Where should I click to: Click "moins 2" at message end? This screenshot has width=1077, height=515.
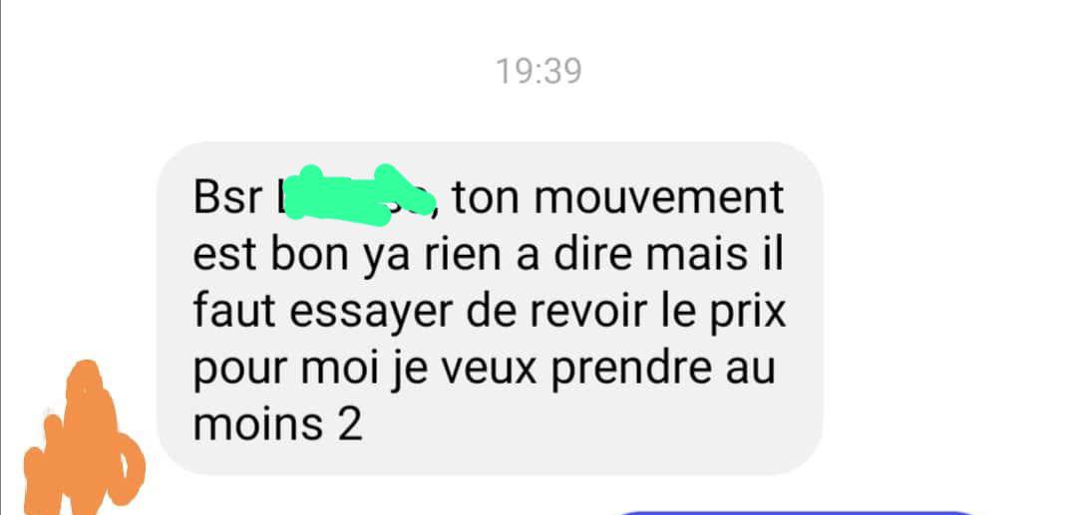(277, 425)
